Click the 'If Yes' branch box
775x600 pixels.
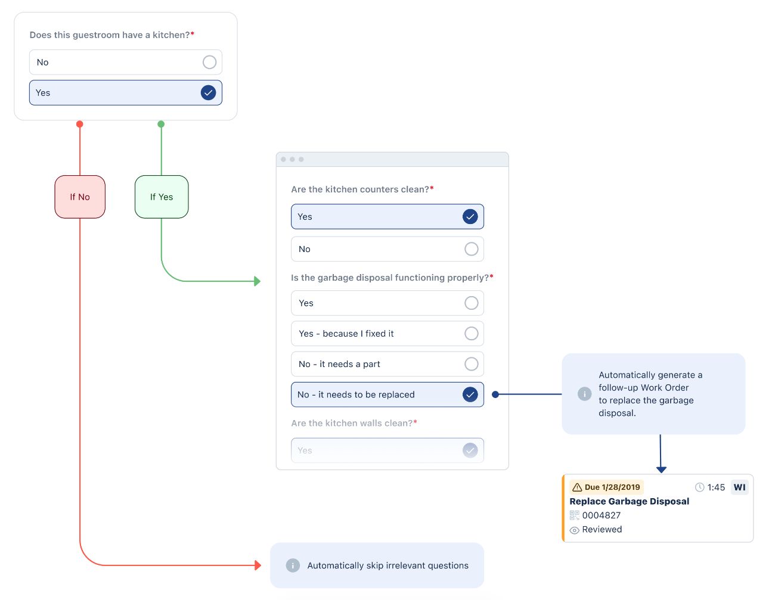(162, 197)
